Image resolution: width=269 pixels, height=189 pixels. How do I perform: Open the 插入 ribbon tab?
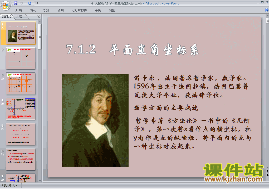pyautogui.click(x=32, y=10)
